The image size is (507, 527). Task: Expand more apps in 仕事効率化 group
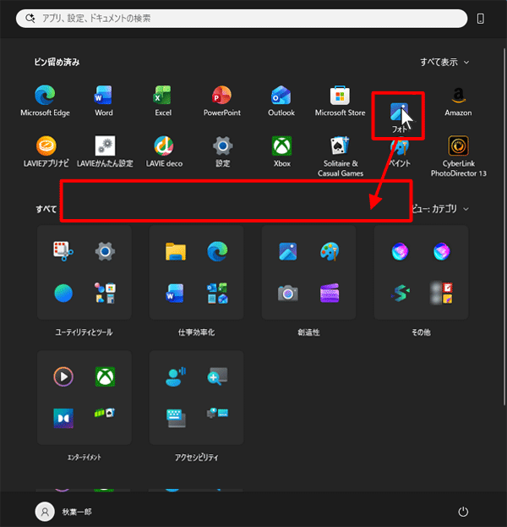(x=217, y=293)
